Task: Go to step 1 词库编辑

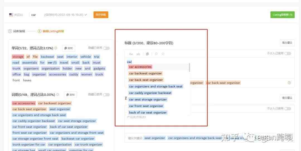Action: (16, 31)
